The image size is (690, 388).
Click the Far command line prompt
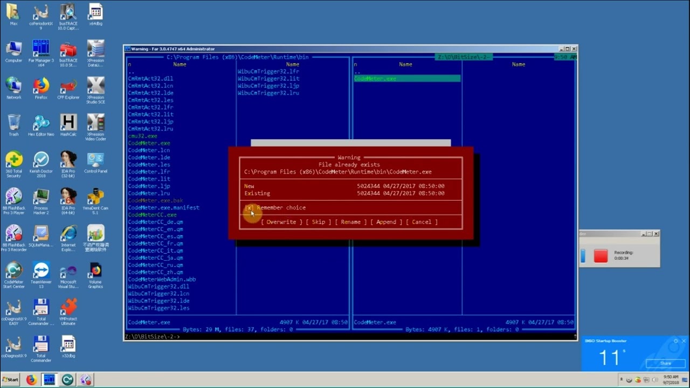pos(350,337)
